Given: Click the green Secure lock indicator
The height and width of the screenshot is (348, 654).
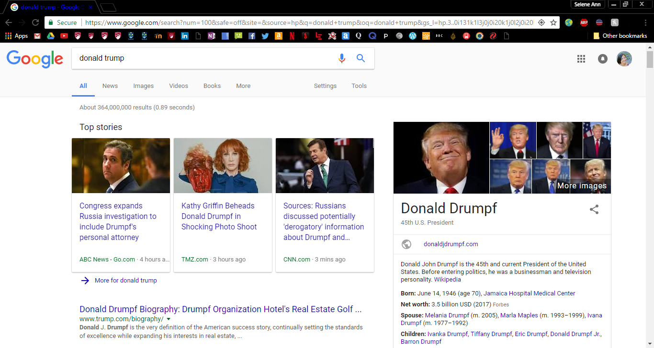Looking at the screenshot, I should [62, 22].
